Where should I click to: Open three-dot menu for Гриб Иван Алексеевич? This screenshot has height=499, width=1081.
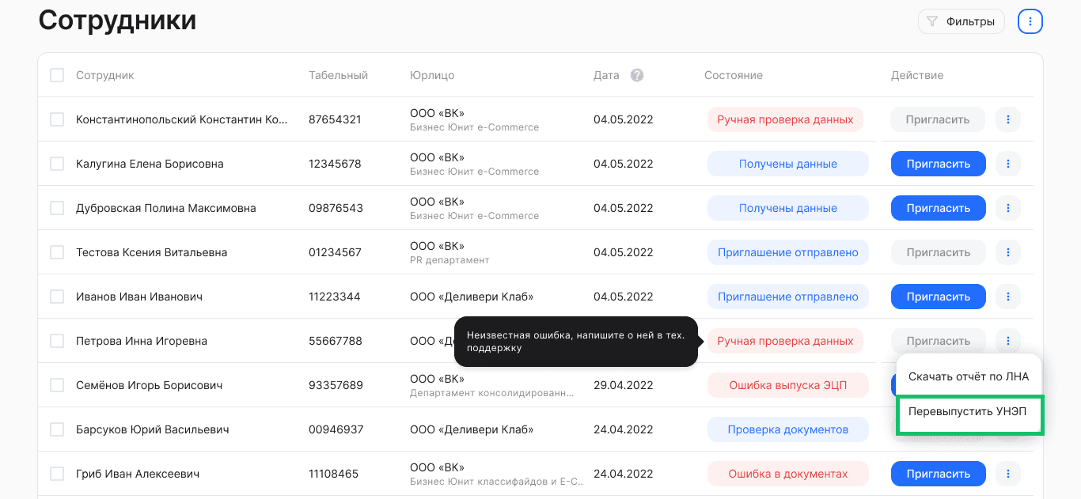[x=1008, y=474]
